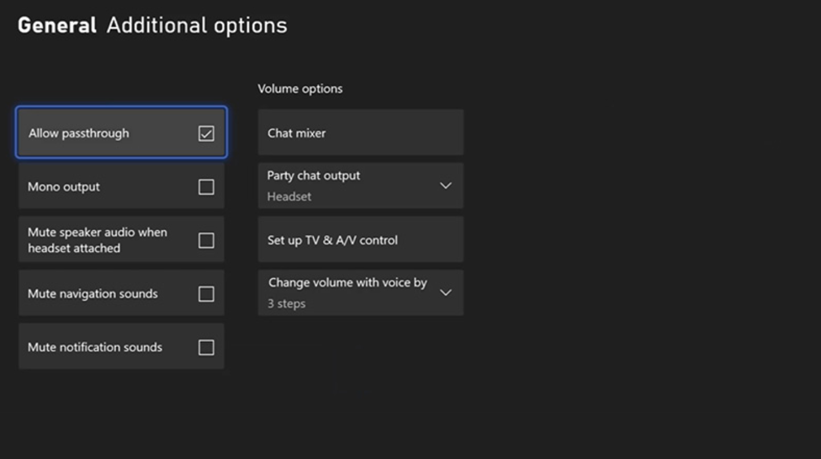The height and width of the screenshot is (459, 821).
Task: Uncheck the Allow passthrough checkbox
Action: coord(206,133)
